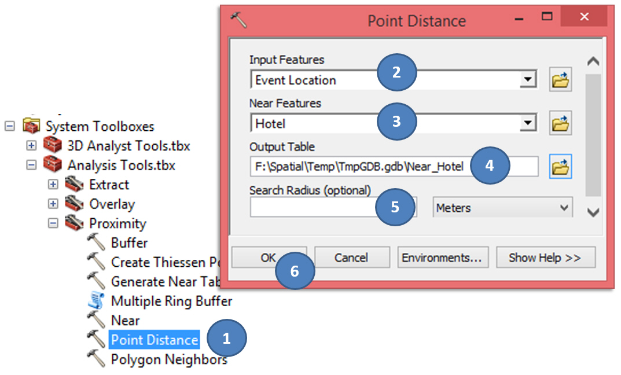Click the dialog vertical scrollbar thumb
The width and height of the screenshot is (621, 375).
(593, 135)
